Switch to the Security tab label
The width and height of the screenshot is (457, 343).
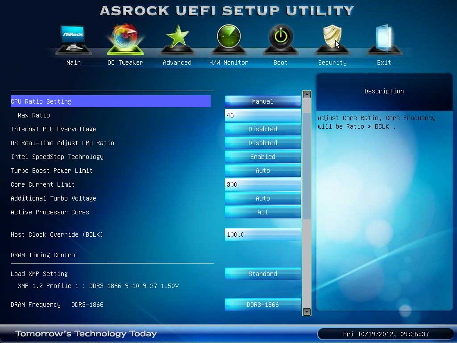(332, 63)
